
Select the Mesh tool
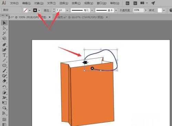4,119
